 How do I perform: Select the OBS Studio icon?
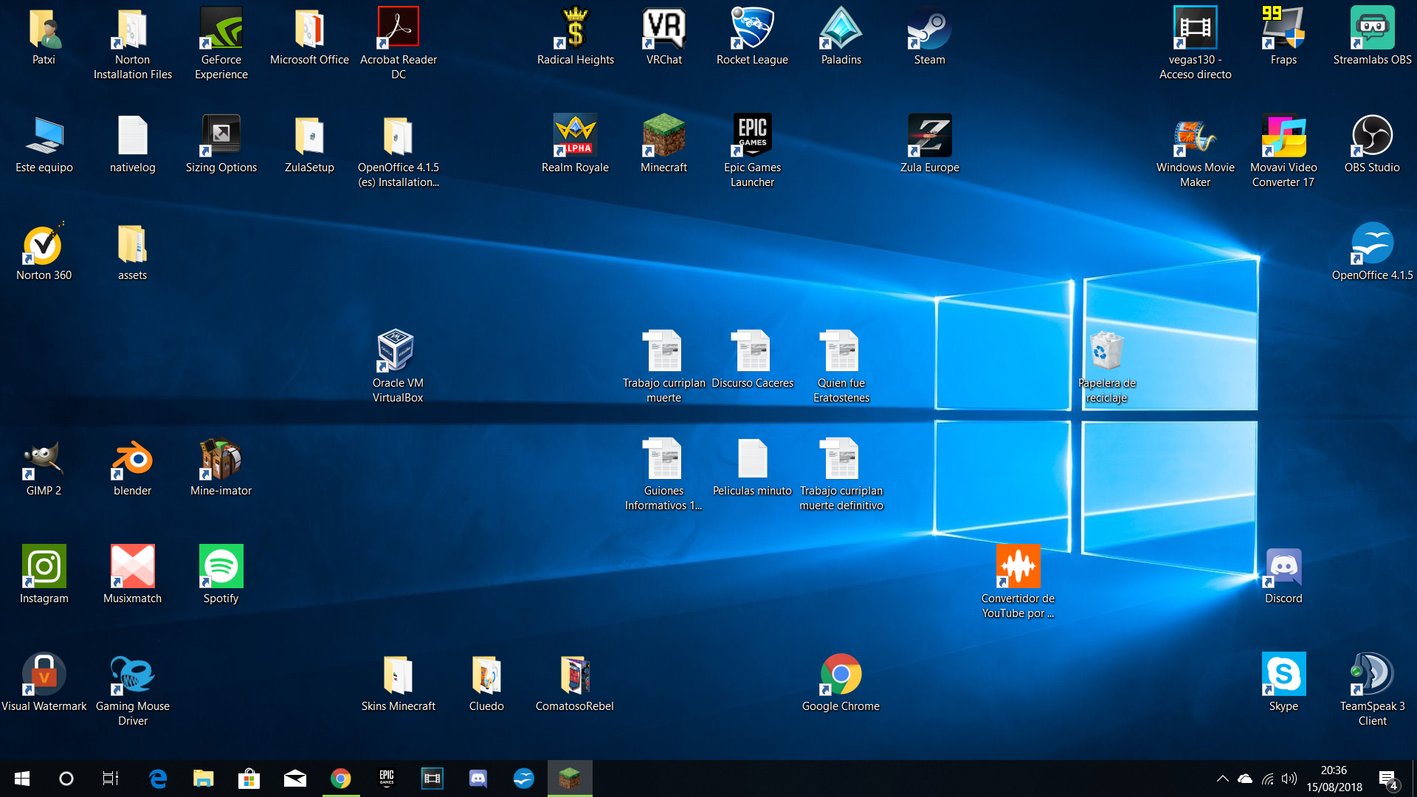click(1372, 137)
